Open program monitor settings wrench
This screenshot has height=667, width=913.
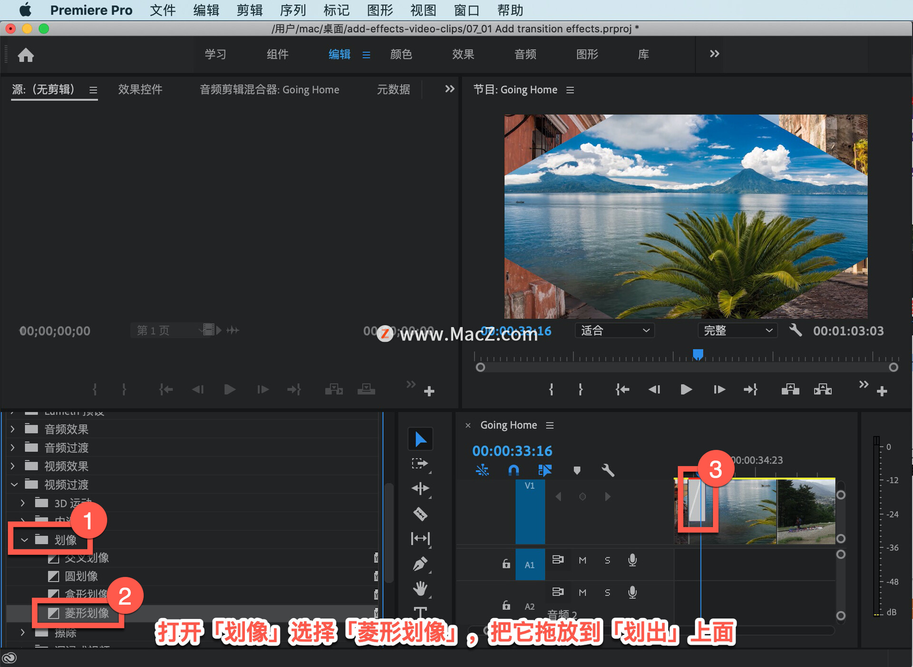pyautogui.click(x=796, y=330)
